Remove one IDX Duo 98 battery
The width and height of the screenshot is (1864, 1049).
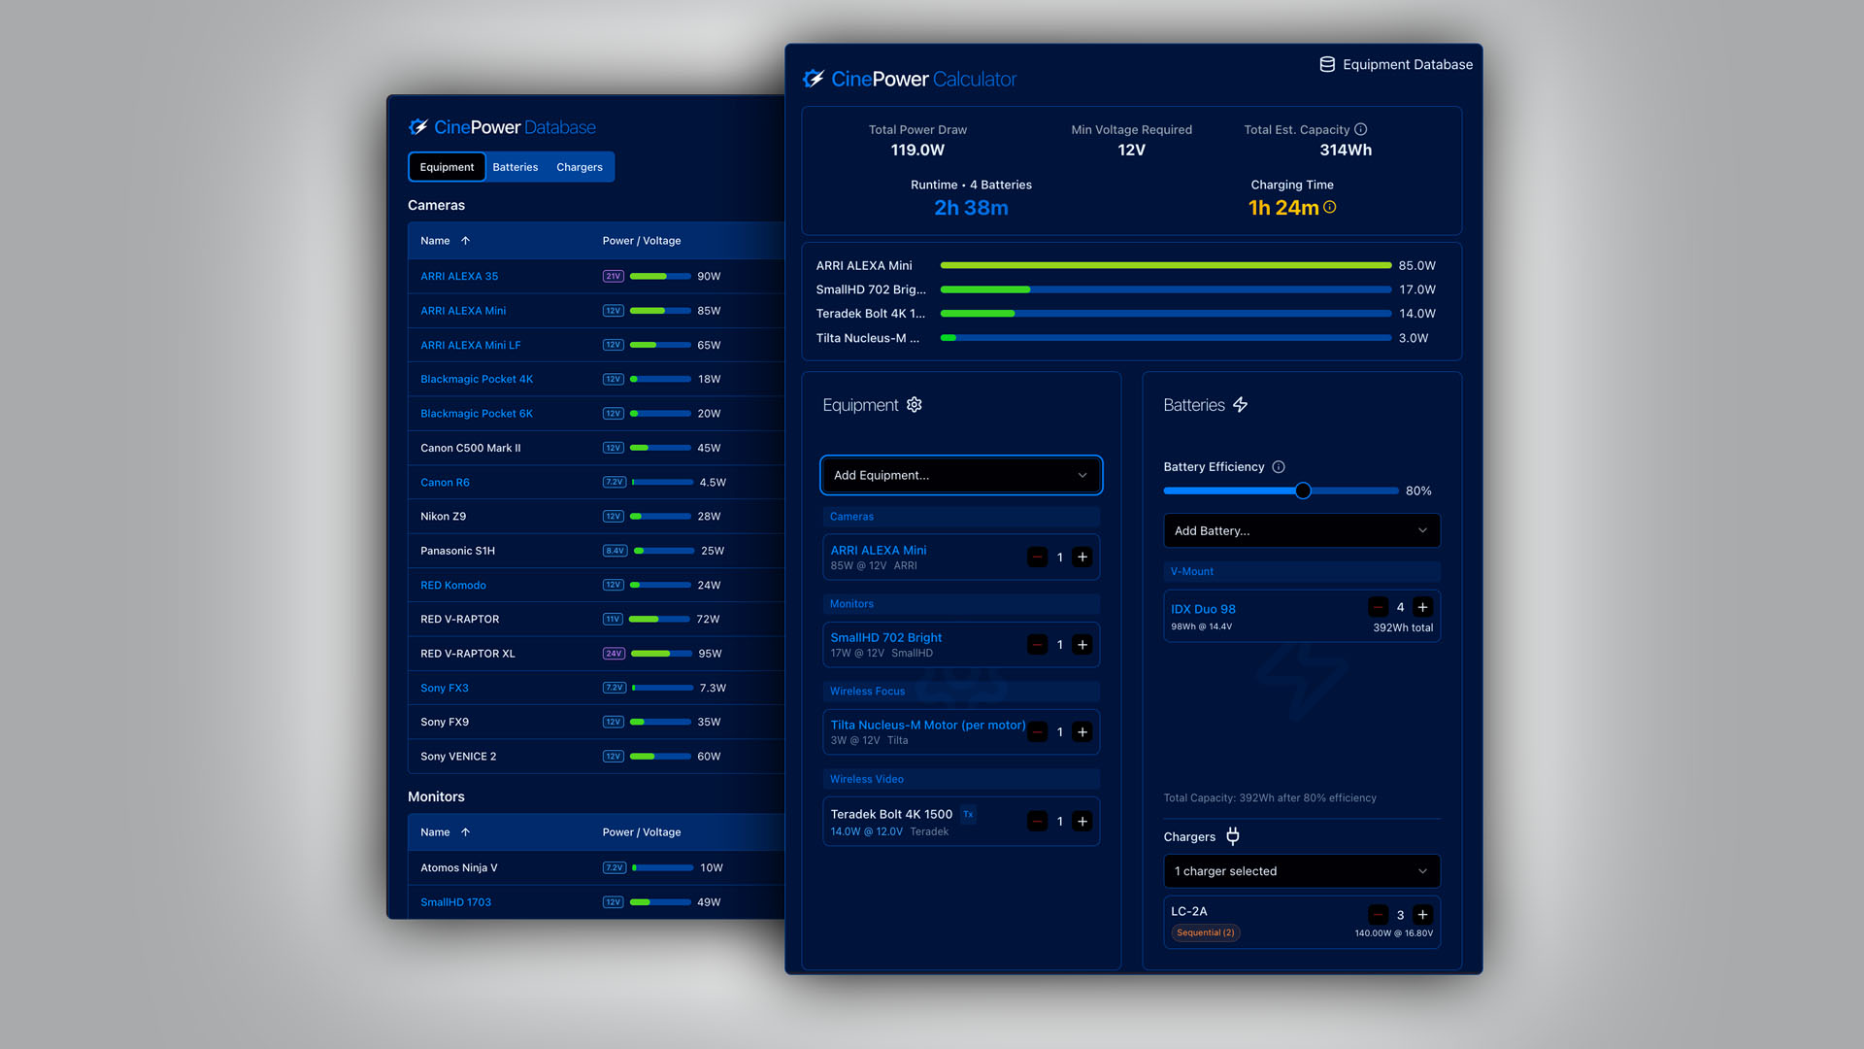[1378, 607]
